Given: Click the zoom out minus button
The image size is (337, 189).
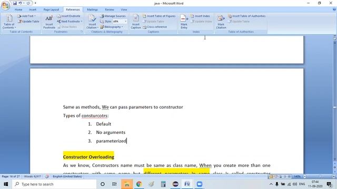Looking at the screenshot, I should point(304,176).
